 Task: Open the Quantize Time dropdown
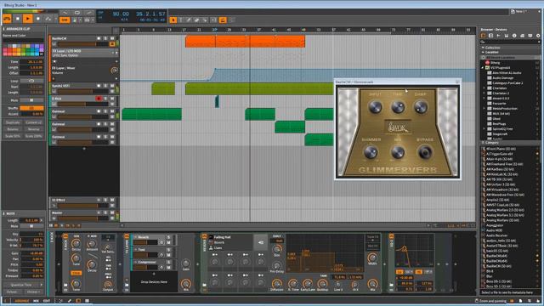pyautogui.click(x=24, y=285)
